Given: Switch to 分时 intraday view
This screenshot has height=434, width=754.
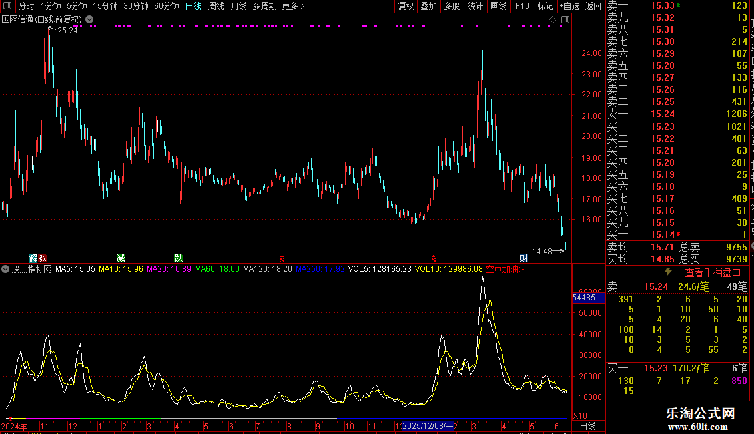Looking at the screenshot, I should (27, 6).
